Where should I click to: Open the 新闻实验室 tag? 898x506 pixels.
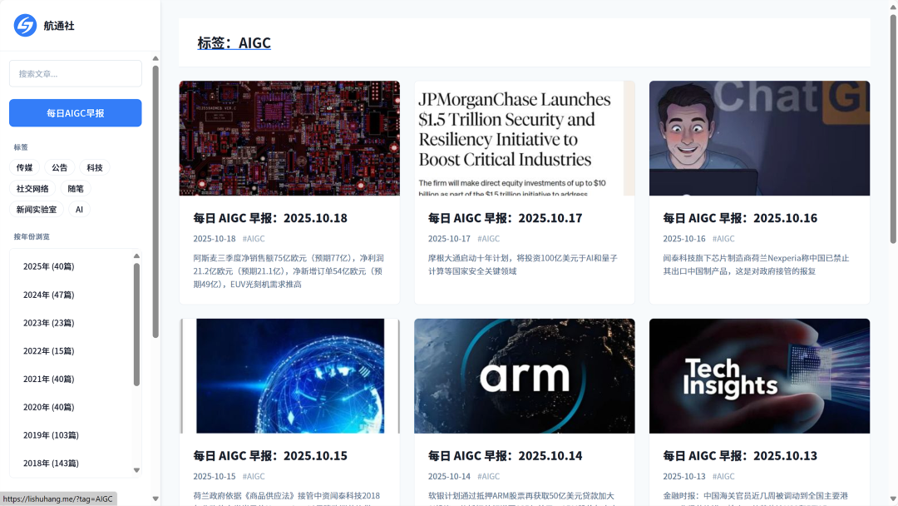pyautogui.click(x=37, y=210)
